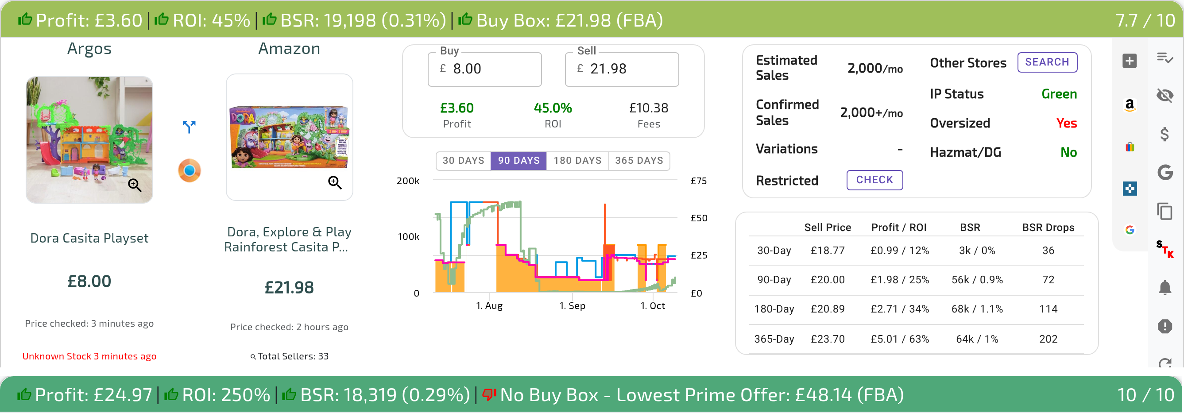Open the STK stock checker icon

tap(1165, 250)
